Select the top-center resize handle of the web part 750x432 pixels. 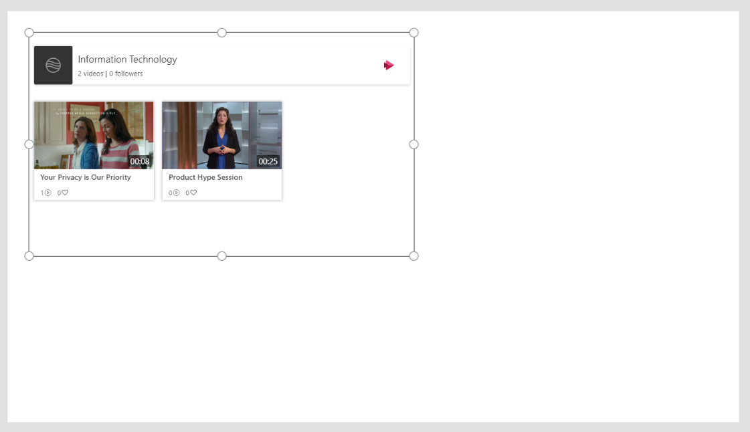point(221,33)
